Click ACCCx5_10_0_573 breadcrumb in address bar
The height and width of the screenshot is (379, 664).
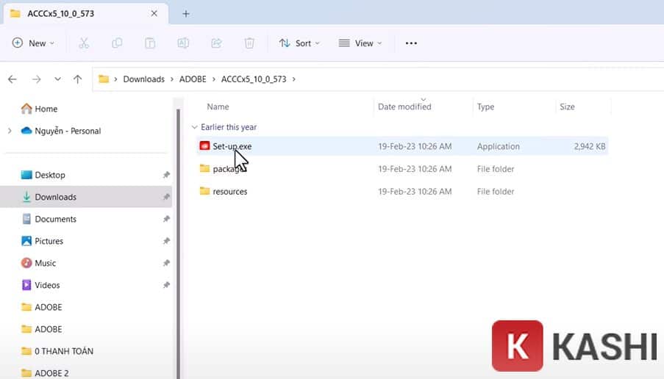tap(254, 79)
